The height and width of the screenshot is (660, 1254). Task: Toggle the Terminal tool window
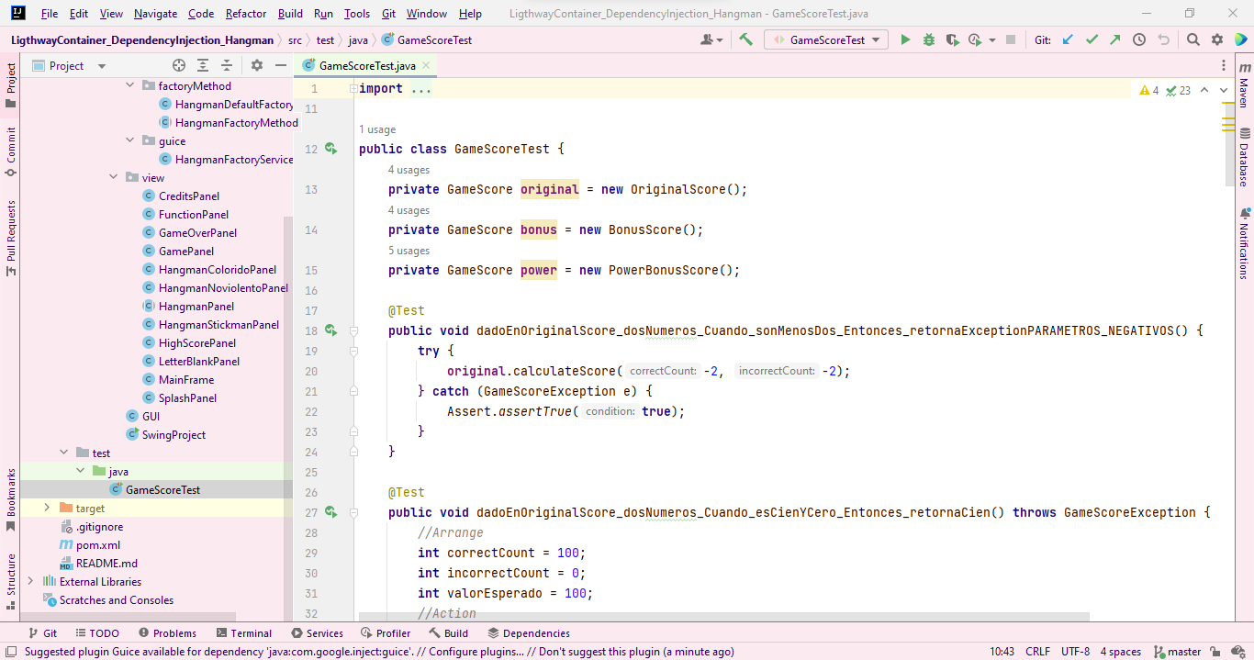point(244,632)
